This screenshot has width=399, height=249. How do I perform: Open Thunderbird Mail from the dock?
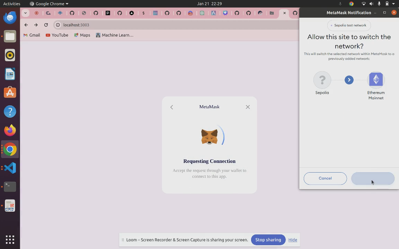[10, 18]
